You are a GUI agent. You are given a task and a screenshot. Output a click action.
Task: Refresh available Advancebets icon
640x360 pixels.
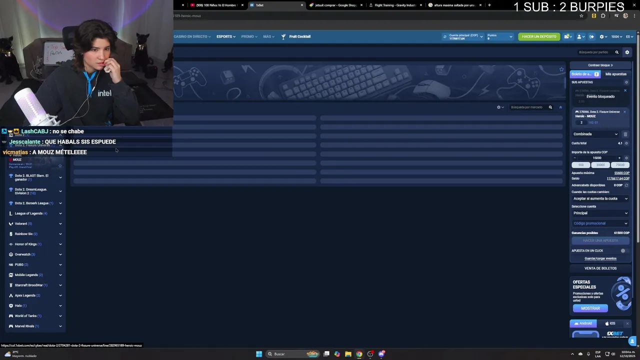point(626,185)
